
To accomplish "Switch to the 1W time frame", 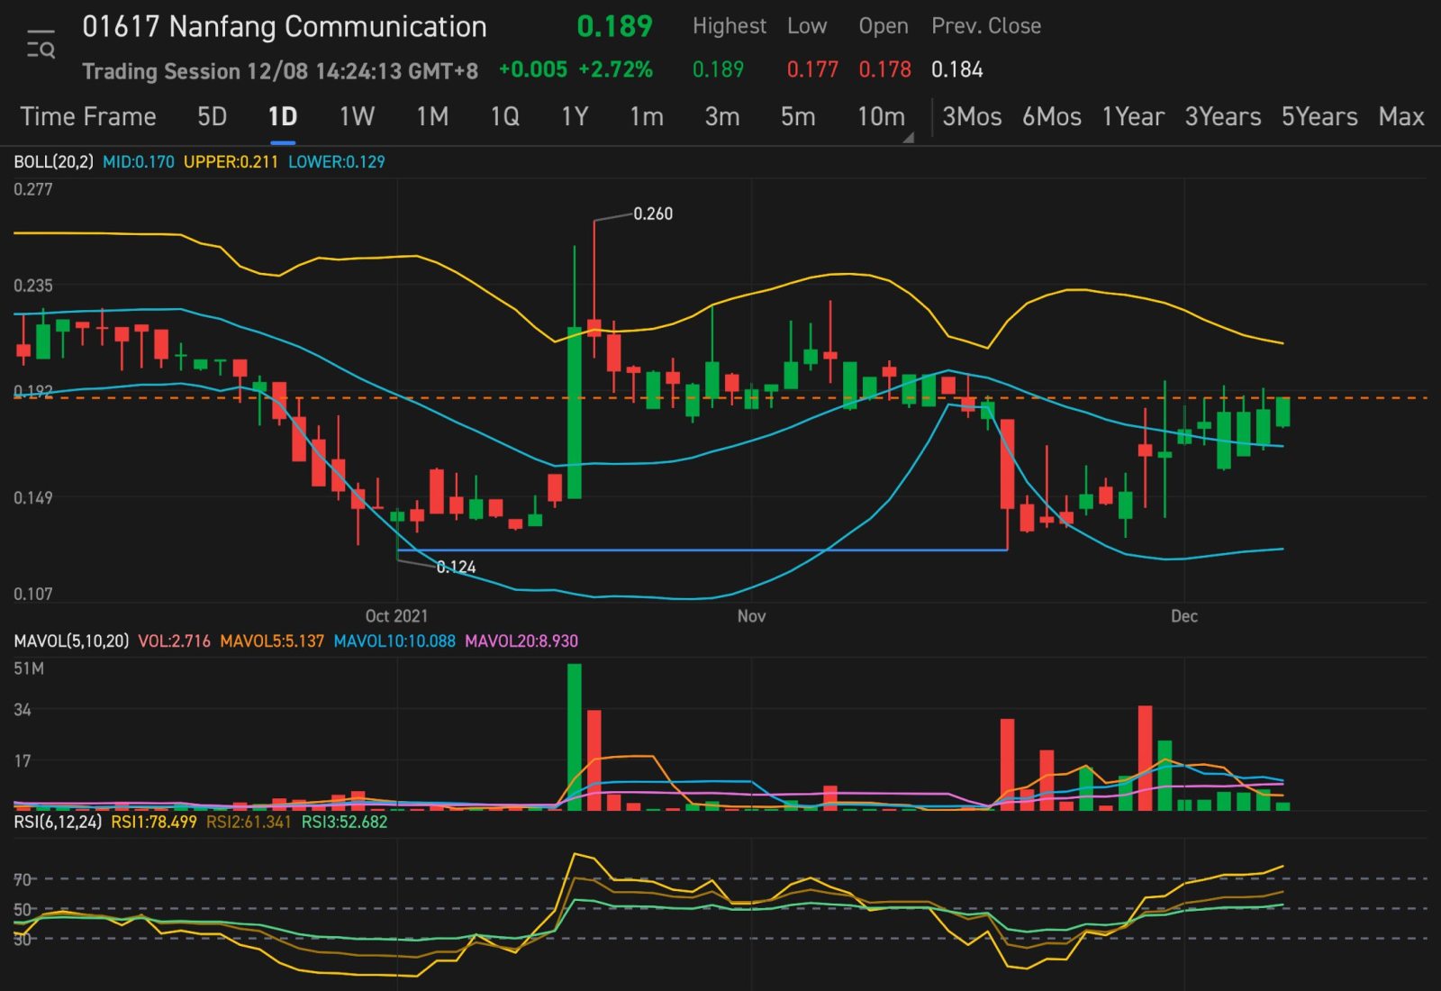I will click(357, 117).
